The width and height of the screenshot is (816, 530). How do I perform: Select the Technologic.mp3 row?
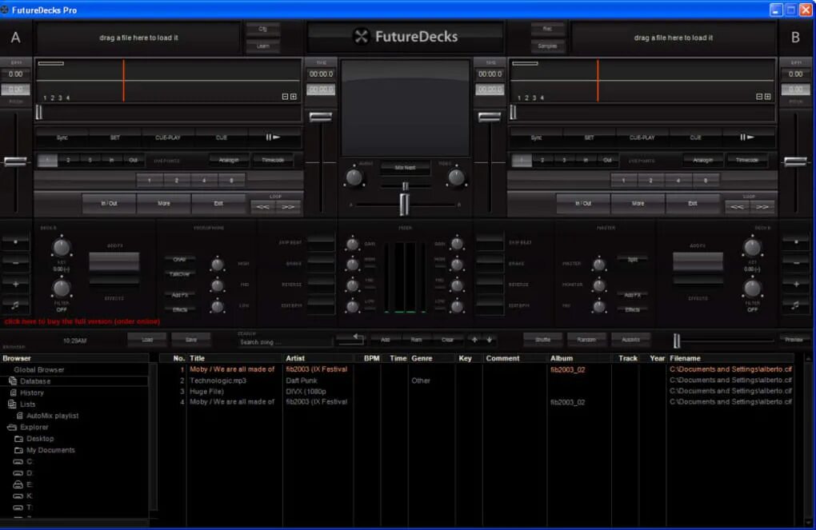point(476,381)
